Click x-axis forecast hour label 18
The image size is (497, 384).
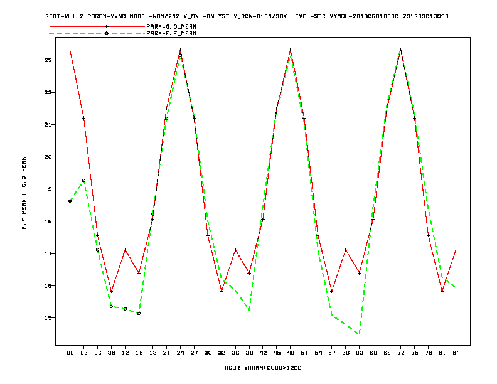point(152,353)
